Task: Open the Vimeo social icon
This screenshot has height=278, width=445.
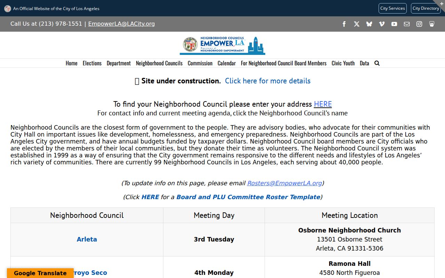Action: 382,24
